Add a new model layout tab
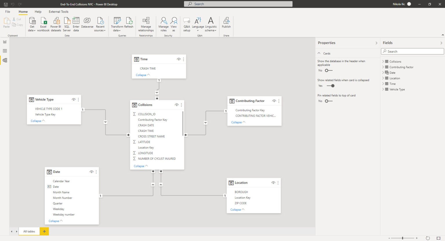 point(44,231)
